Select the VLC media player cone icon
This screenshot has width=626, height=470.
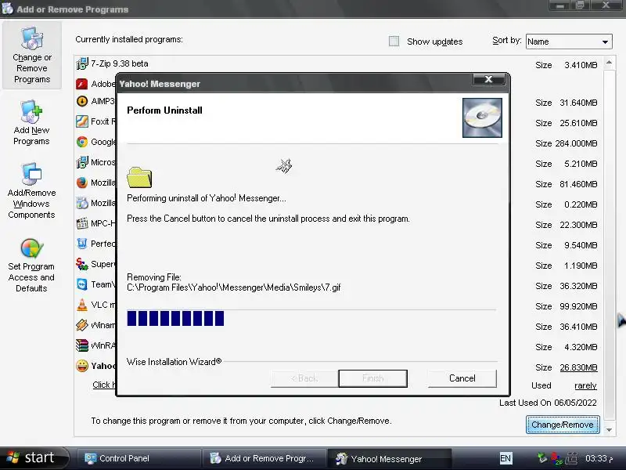click(x=82, y=305)
